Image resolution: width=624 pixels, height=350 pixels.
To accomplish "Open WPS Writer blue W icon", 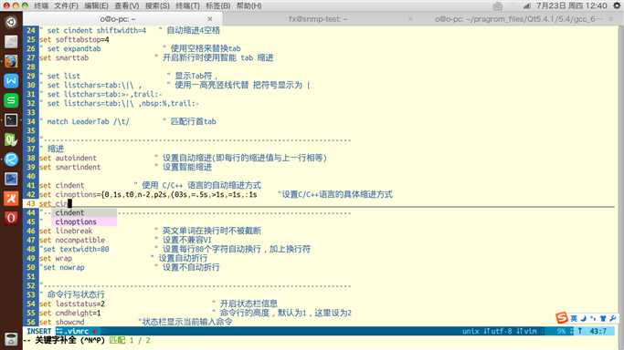I will pyautogui.click(x=11, y=80).
